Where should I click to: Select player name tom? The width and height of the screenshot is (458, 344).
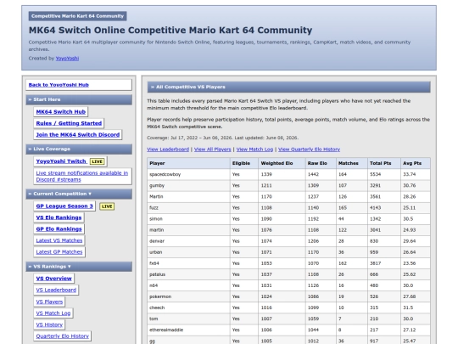[154, 319]
